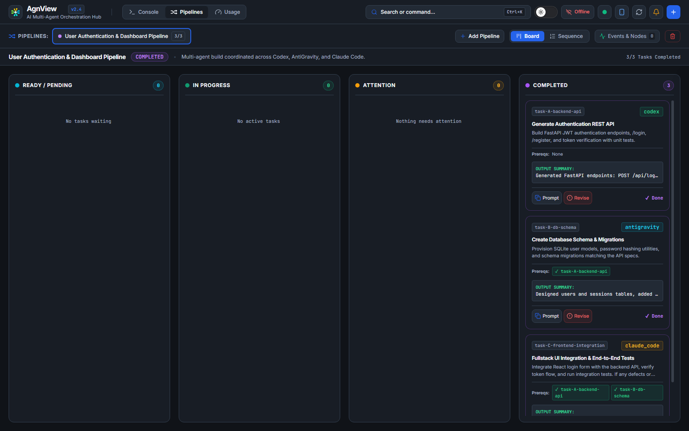The width and height of the screenshot is (689, 431).
Task: Open the Console tab
Action: [144, 12]
